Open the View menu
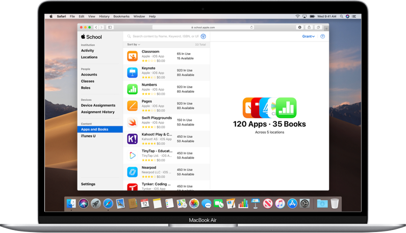Screen dimensions: 406x233 coord(92,16)
